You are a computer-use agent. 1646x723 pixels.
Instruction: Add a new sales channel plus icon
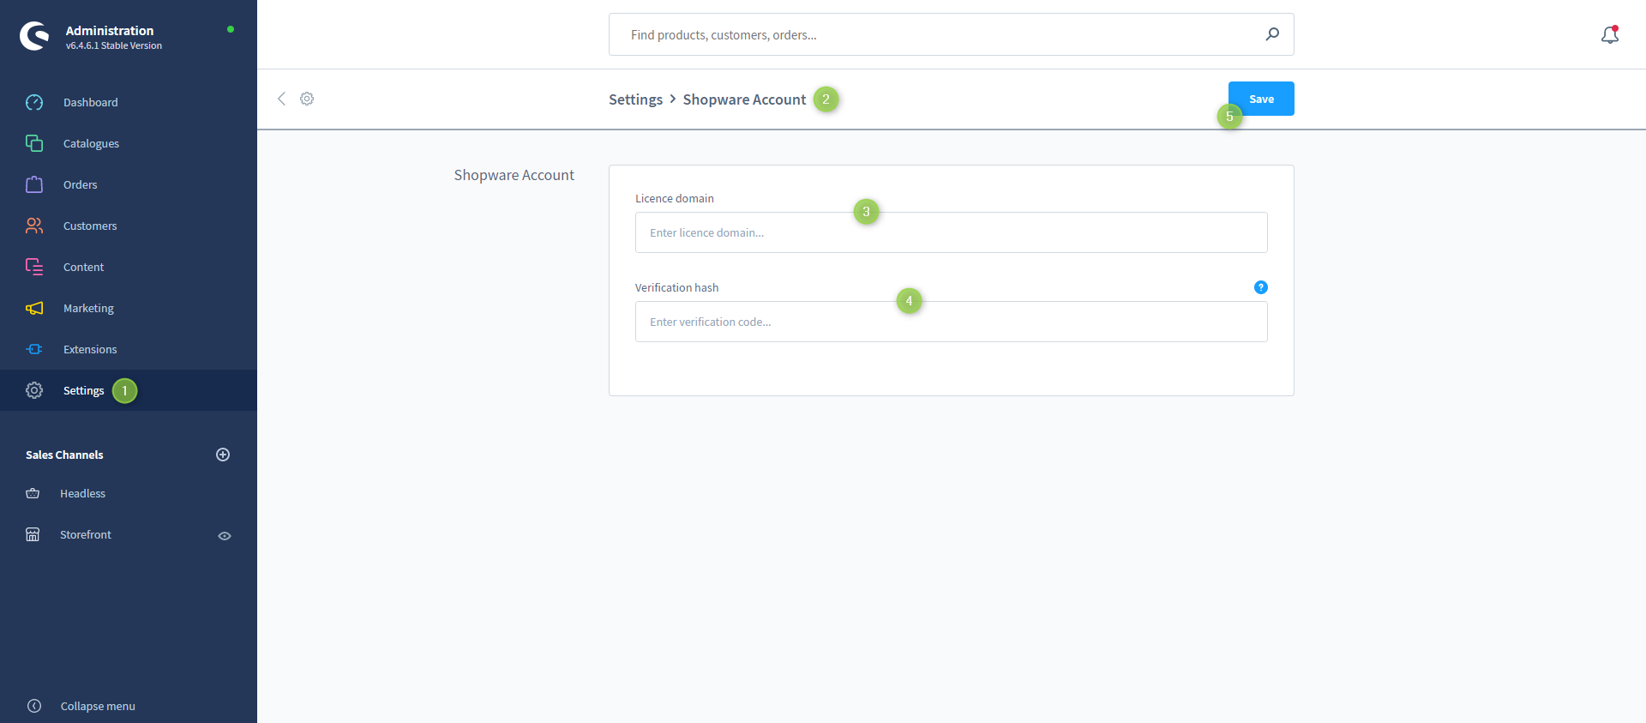(223, 455)
